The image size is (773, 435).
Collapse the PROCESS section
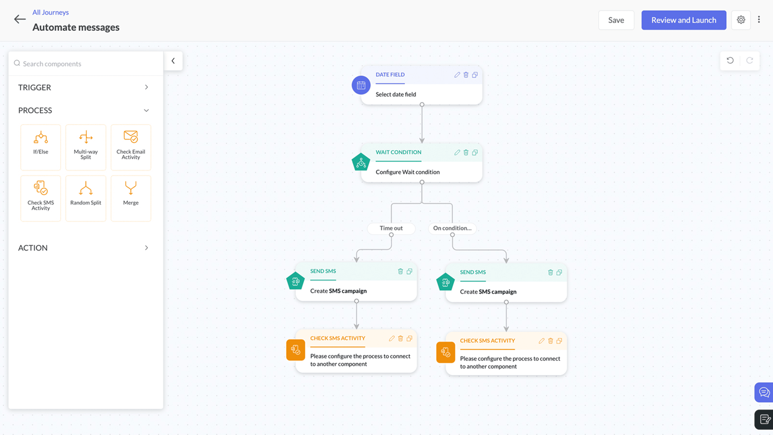(x=146, y=110)
